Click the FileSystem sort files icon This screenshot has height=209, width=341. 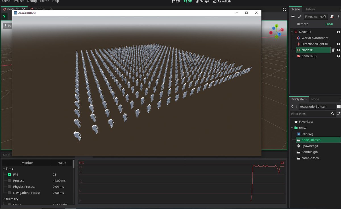(x=339, y=114)
